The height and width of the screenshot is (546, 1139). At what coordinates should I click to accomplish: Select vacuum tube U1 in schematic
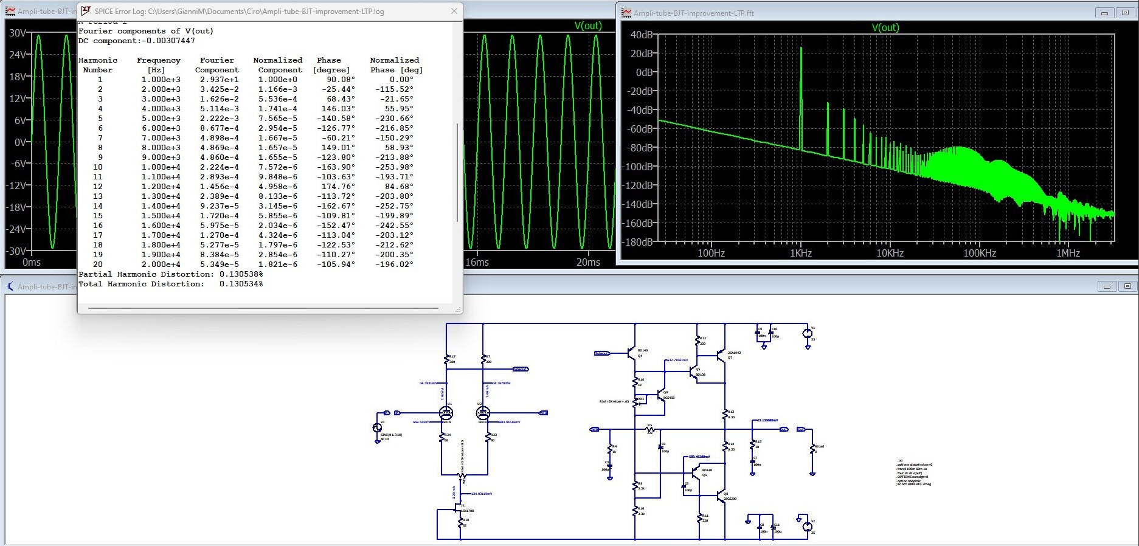click(446, 413)
